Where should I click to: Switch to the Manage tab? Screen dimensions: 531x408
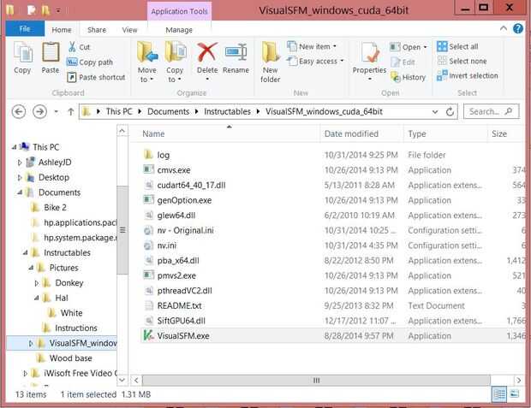[179, 30]
